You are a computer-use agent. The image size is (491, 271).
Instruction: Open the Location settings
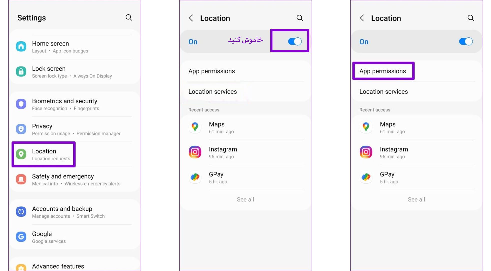point(44,154)
